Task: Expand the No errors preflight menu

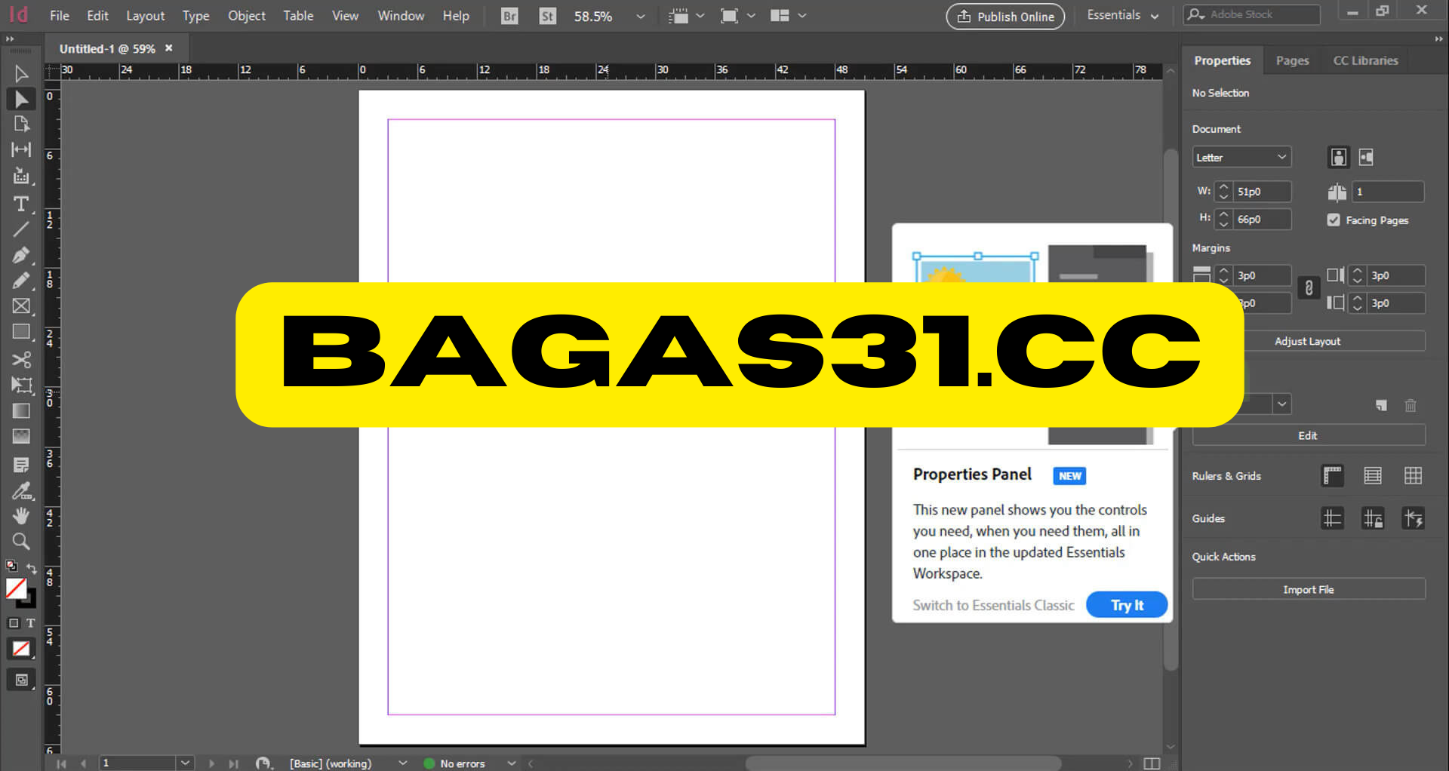Action: point(512,763)
